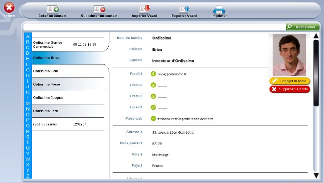Click the Email 1 green icon
The image size is (324, 183).
click(153, 74)
